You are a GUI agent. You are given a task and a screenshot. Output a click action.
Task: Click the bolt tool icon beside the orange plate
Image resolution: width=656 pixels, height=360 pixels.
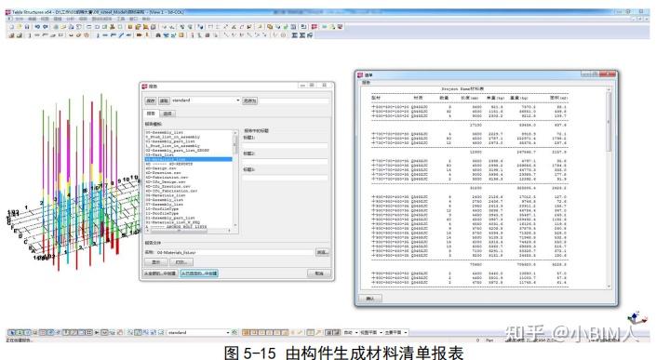click(146, 35)
